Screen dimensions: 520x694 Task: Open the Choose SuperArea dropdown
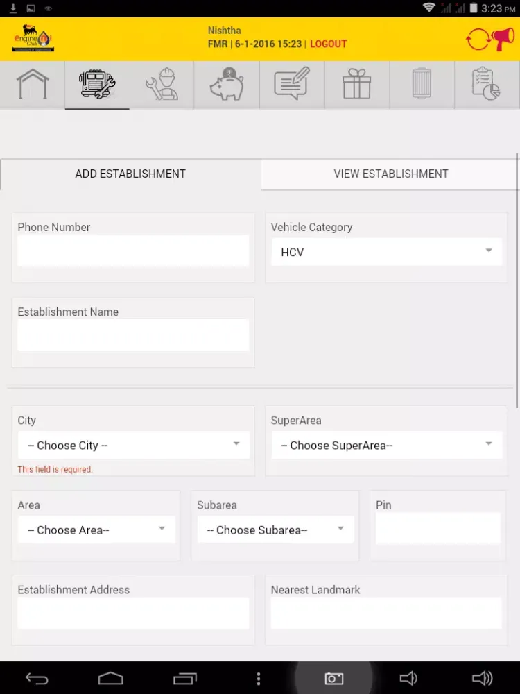(386, 446)
